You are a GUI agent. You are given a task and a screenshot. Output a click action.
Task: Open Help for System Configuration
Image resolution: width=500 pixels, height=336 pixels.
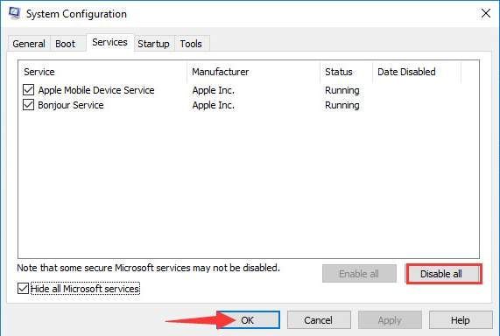coord(460,319)
